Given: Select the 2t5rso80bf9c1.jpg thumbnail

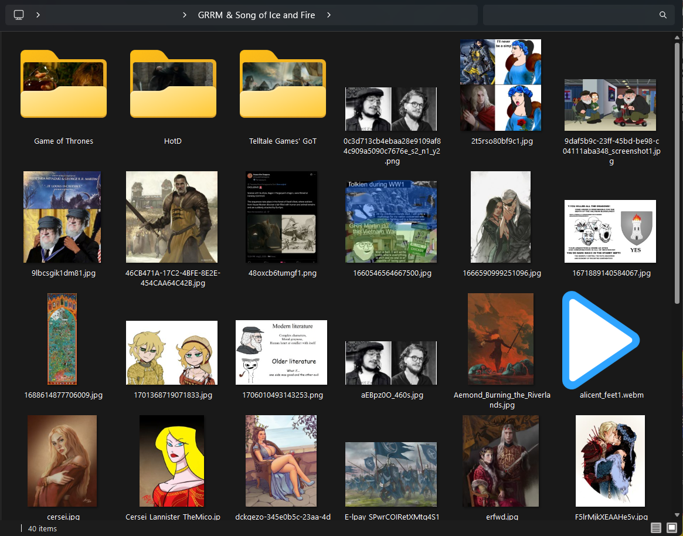Looking at the screenshot, I should (x=501, y=85).
